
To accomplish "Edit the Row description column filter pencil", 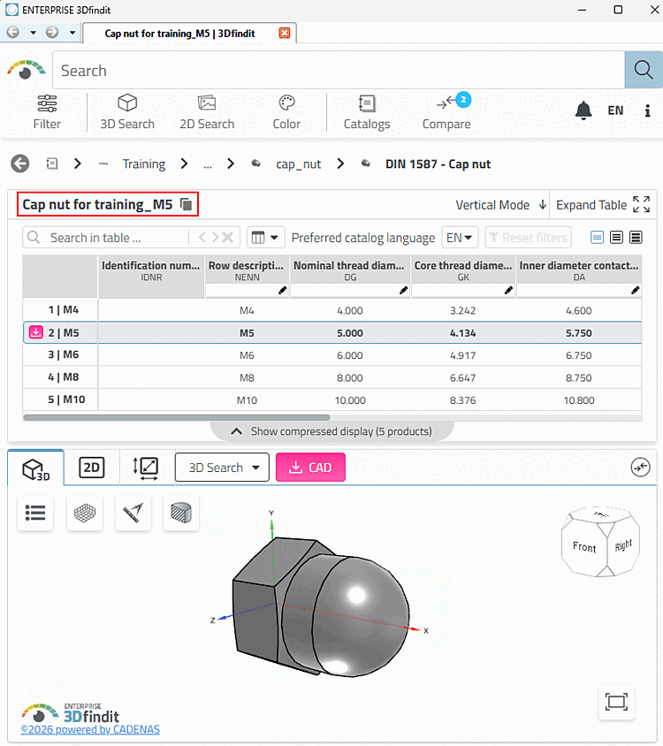I will click(x=282, y=290).
